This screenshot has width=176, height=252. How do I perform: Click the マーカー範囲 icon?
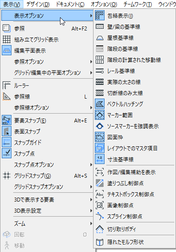click(x=100, y=115)
